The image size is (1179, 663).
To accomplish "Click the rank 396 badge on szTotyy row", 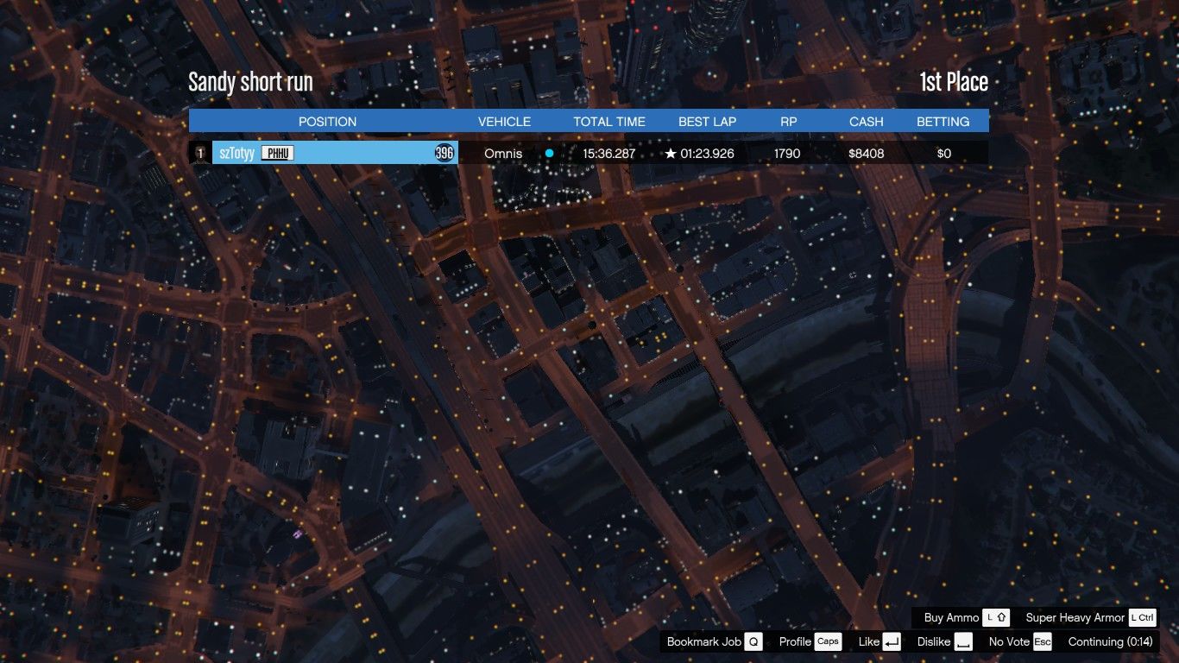I will [444, 153].
